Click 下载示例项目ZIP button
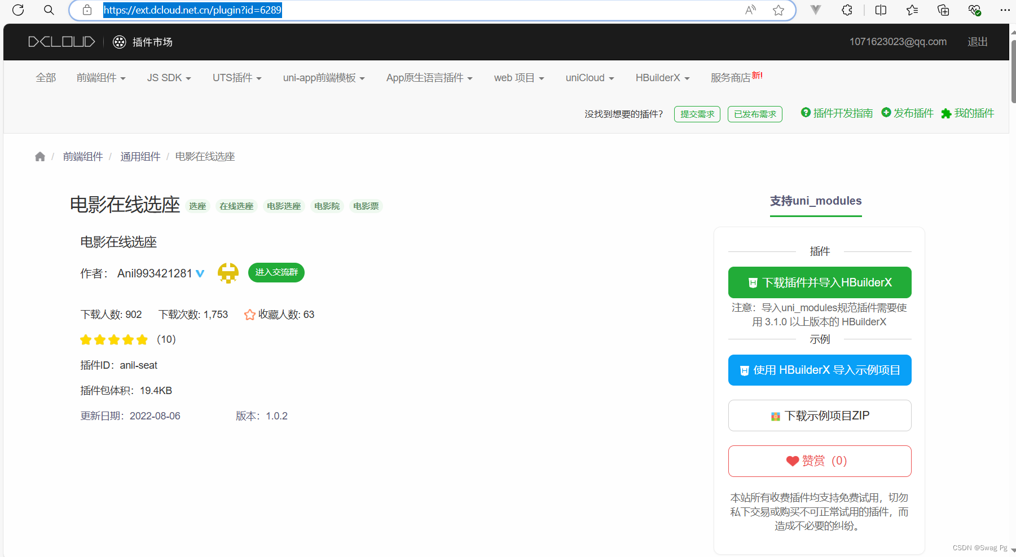 point(820,415)
